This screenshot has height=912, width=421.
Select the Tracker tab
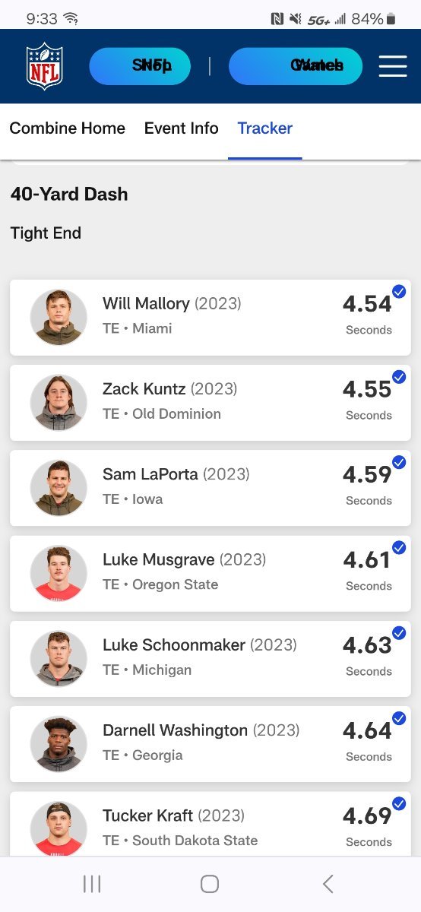(265, 128)
